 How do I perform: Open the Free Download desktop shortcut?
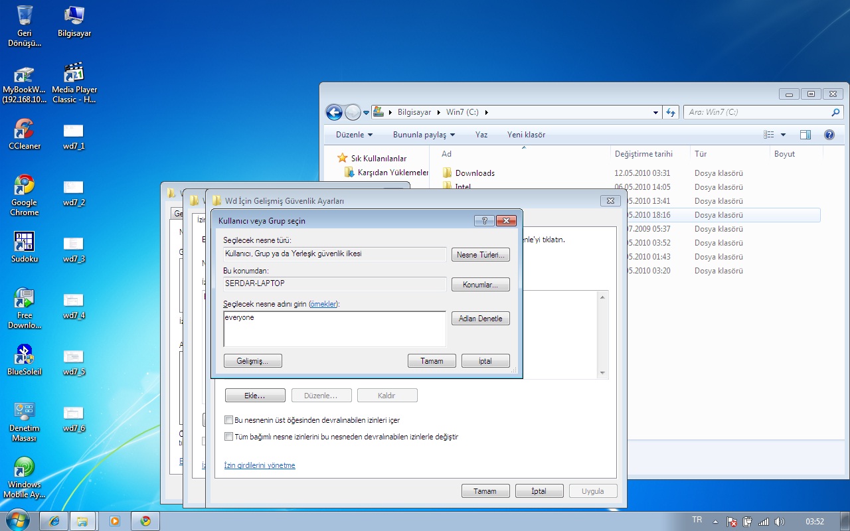25,308
